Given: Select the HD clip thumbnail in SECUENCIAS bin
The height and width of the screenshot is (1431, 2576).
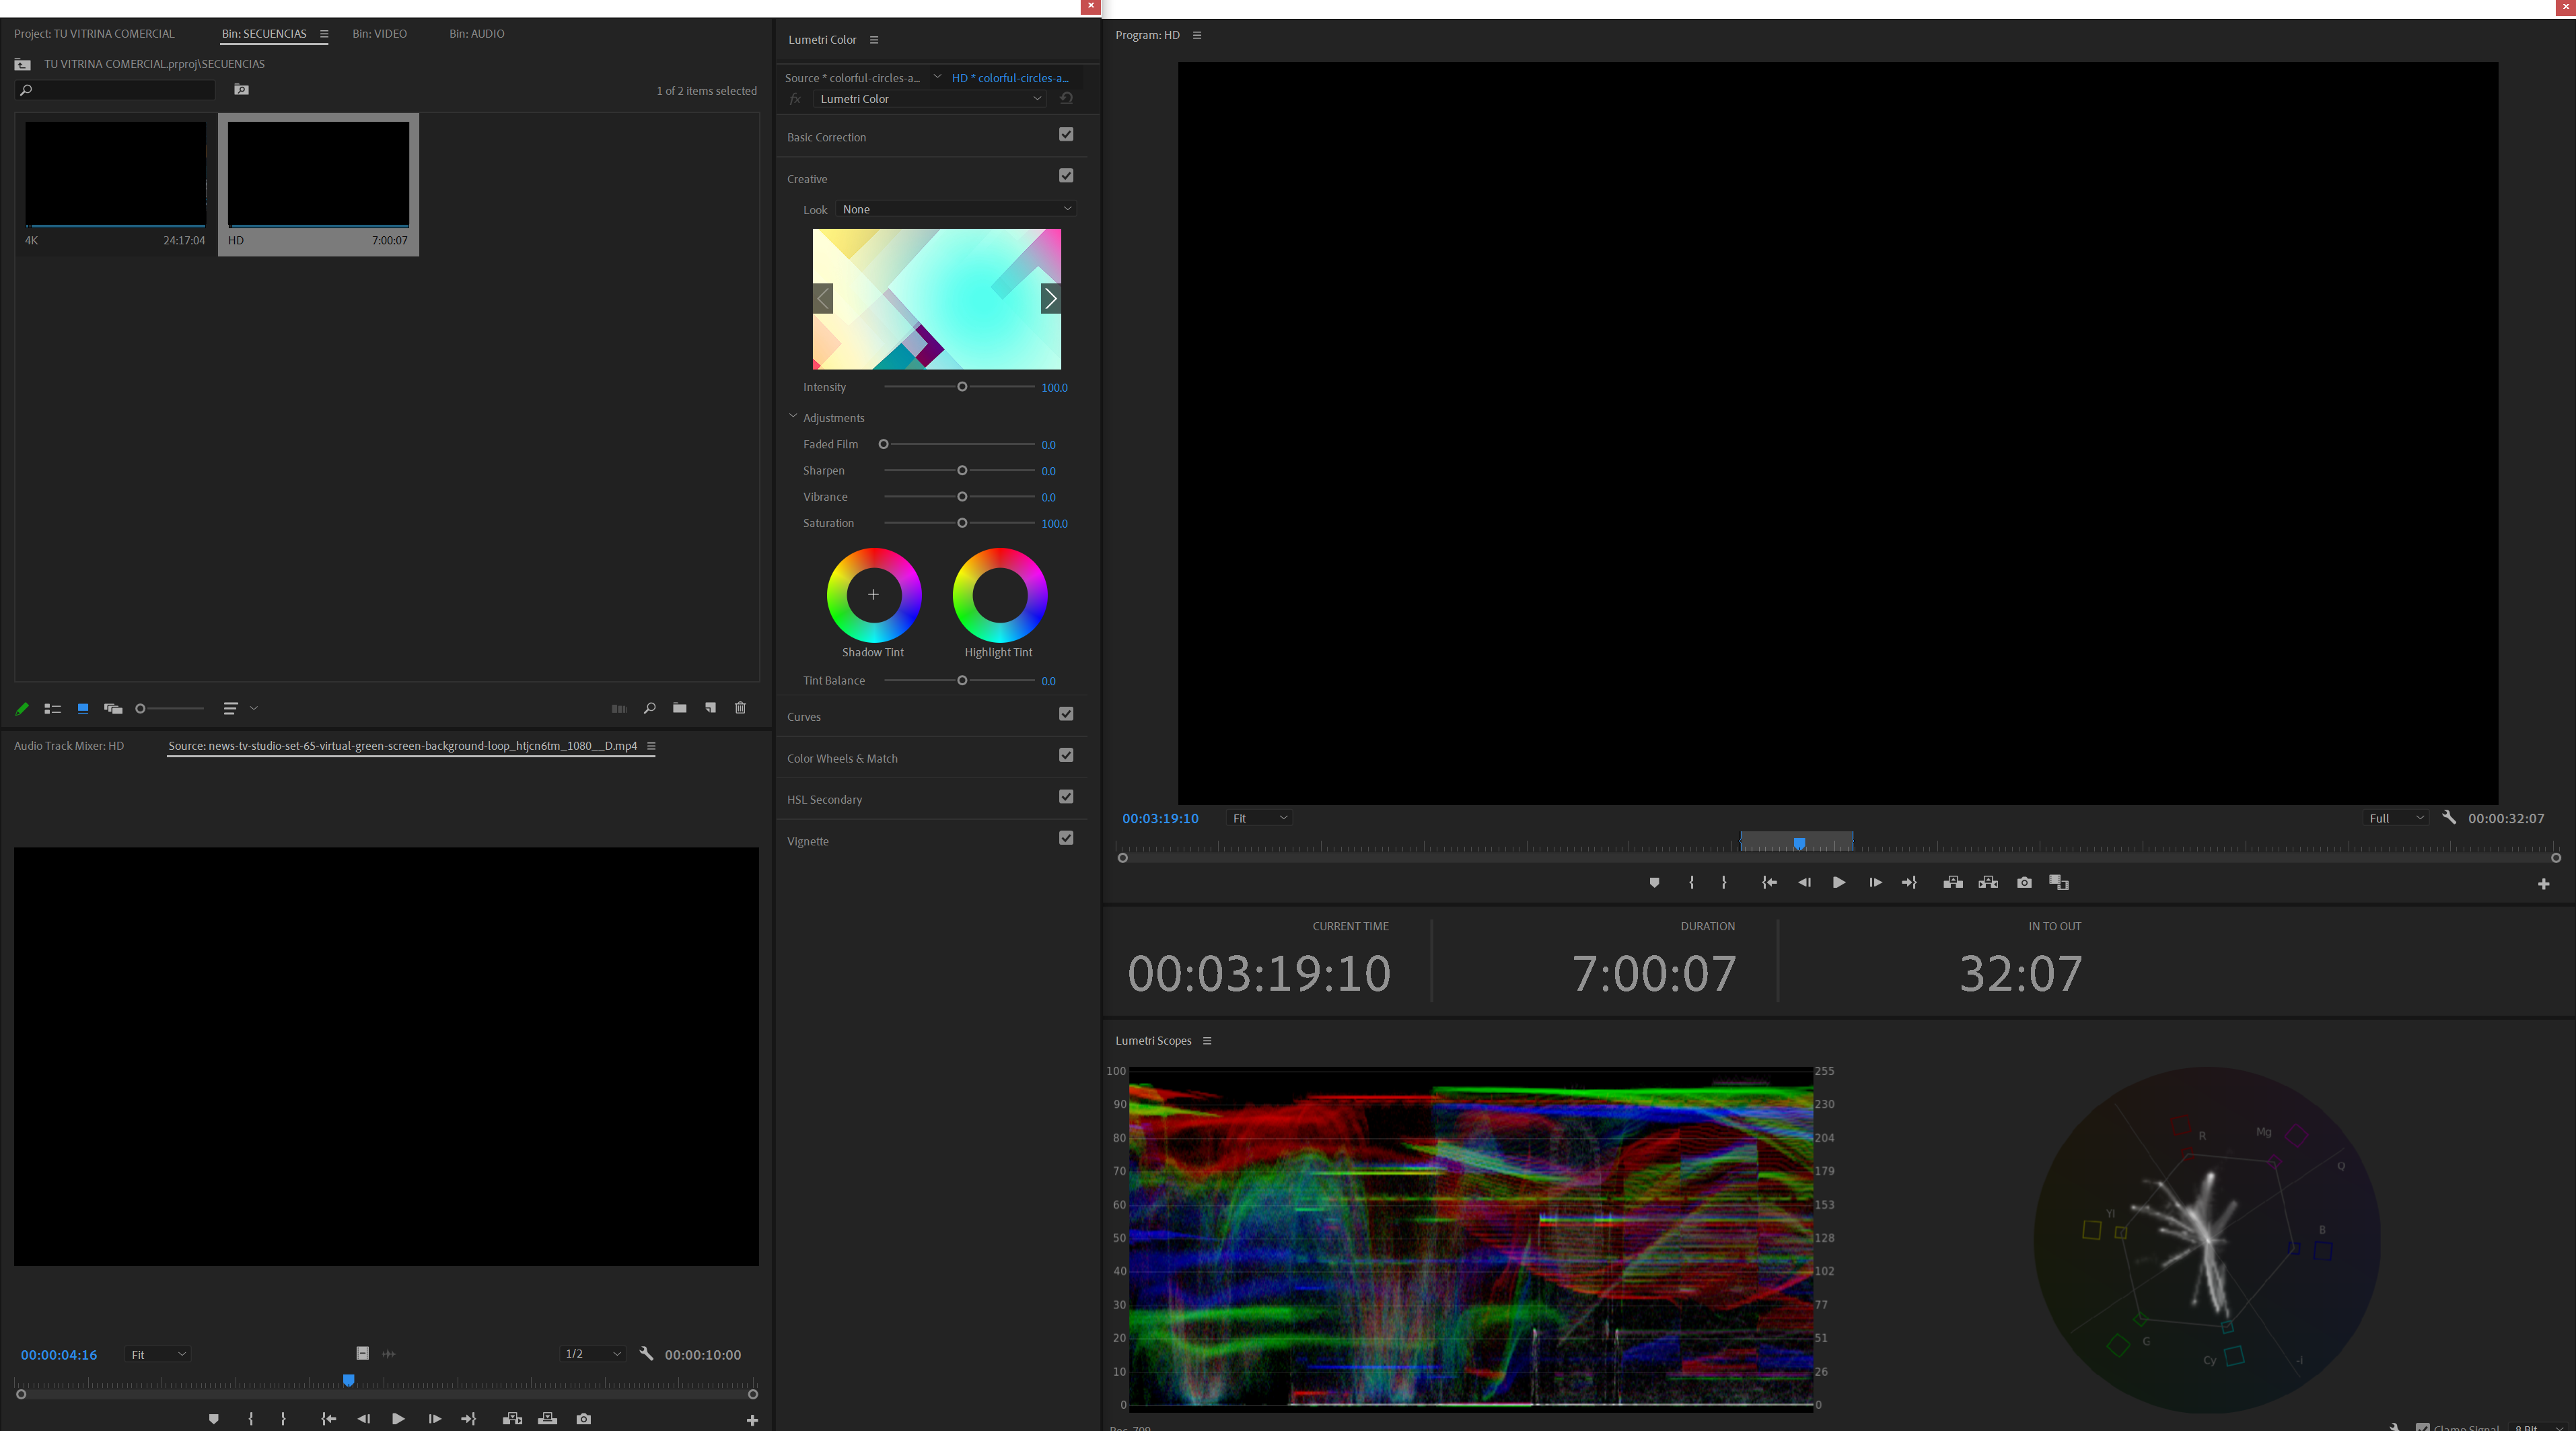Looking at the screenshot, I should [x=317, y=174].
